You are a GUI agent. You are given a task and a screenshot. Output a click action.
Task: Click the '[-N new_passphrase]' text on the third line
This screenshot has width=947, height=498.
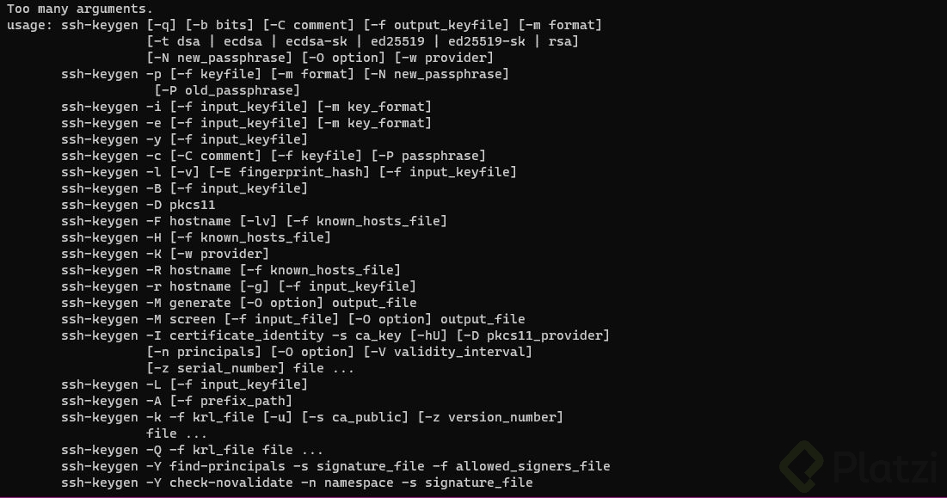pos(219,58)
